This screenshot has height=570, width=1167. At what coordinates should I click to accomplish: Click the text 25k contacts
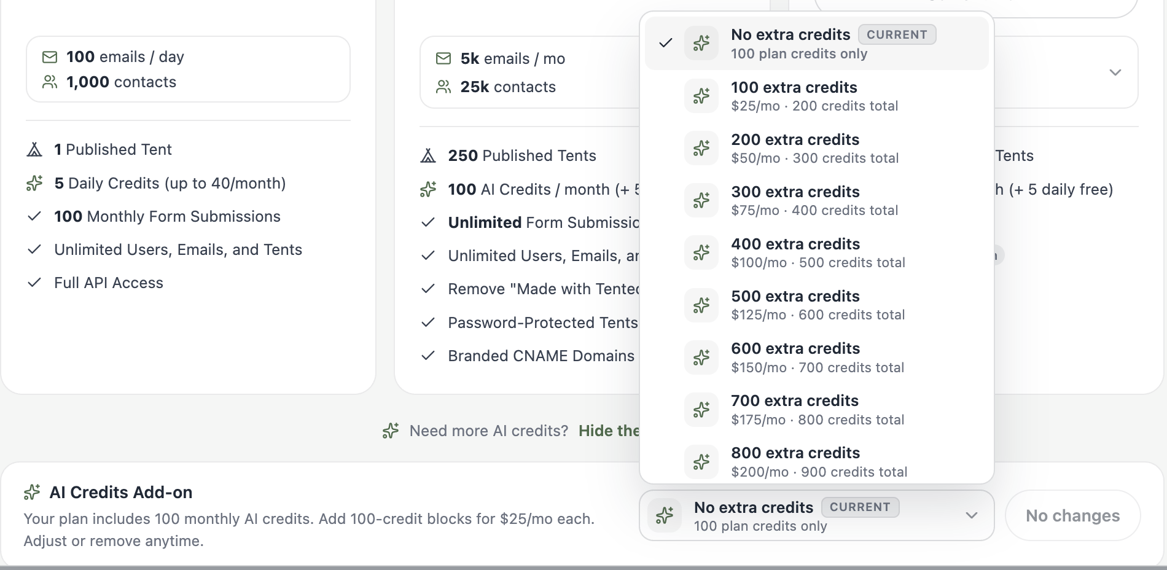tap(508, 87)
